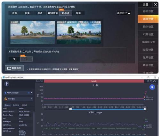Viewport: 160px width, 136px height.
Task: Open the 画面设置 tab
Action: coord(148,19)
